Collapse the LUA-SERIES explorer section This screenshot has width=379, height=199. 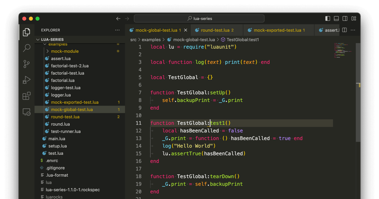(52, 39)
